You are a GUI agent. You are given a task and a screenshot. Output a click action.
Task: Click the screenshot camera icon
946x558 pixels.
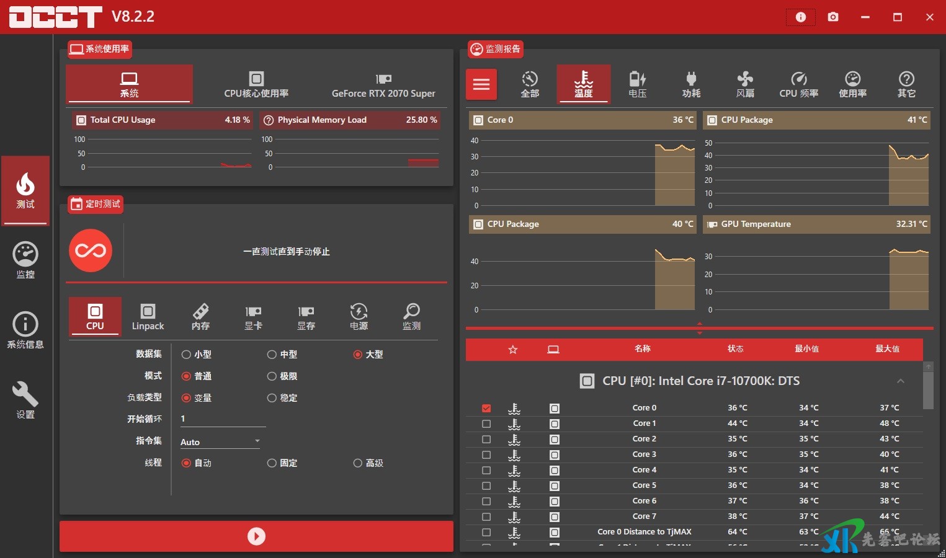tap(833, 17)
